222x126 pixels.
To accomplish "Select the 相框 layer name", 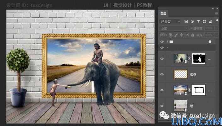I will click(x=193, y=74).
